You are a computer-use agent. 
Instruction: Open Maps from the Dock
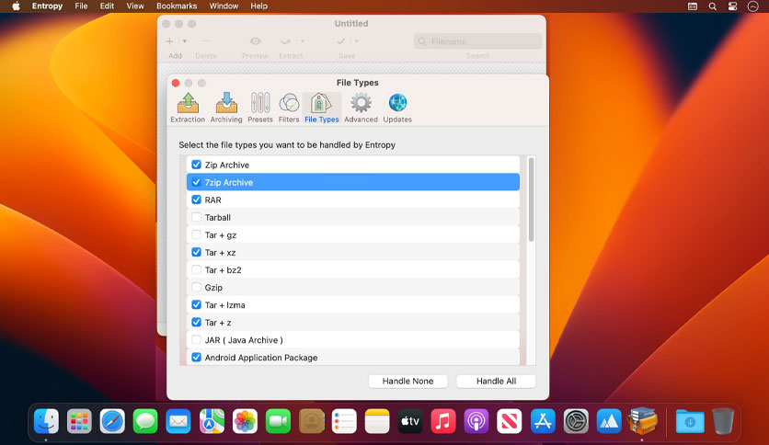[x=212, y=421]
